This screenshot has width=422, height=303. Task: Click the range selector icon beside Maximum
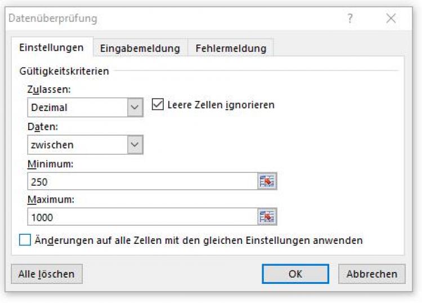point(268,217)
